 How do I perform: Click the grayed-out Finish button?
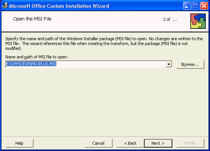point(190,143)
